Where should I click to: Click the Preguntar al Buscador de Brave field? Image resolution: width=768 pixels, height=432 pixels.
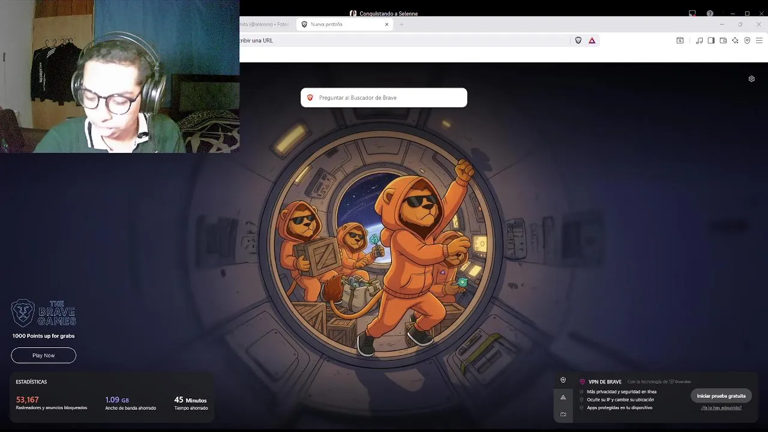(x=384, y=97)
